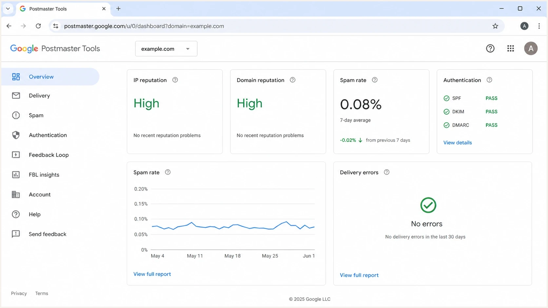This screenshot has height=308, width=548.
Task: Click View details in Authentication card
Action: coord(458,143)
